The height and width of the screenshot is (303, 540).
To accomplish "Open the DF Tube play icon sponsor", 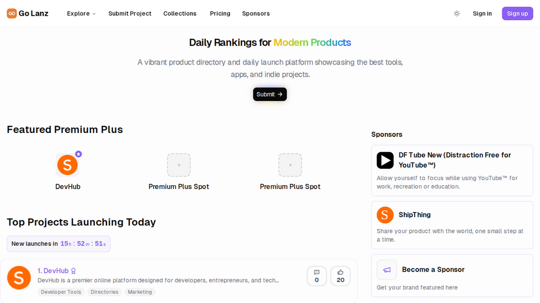I will [x=385, y=160].
